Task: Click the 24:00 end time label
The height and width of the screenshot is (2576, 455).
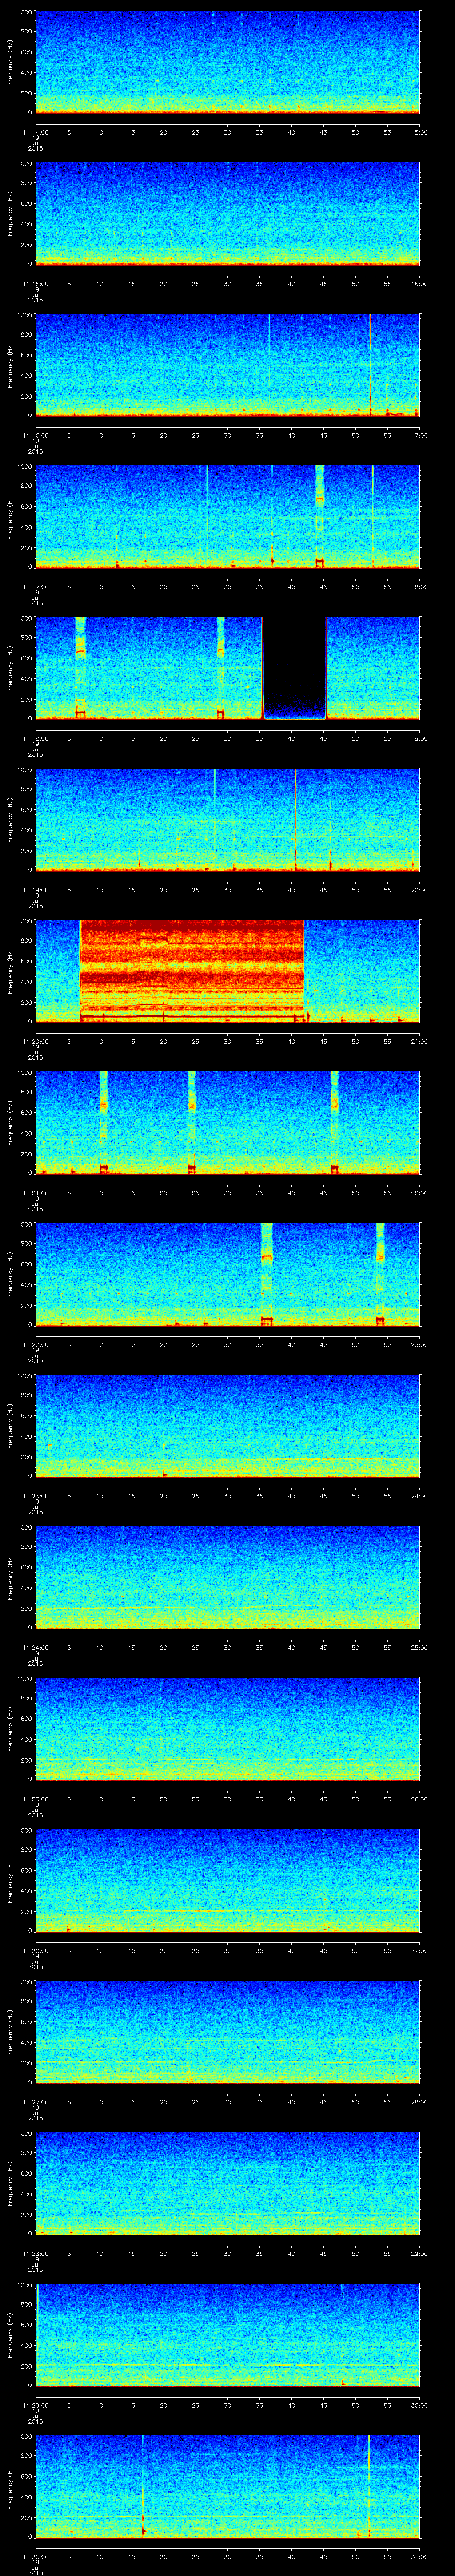Action: pos(419,1496)
